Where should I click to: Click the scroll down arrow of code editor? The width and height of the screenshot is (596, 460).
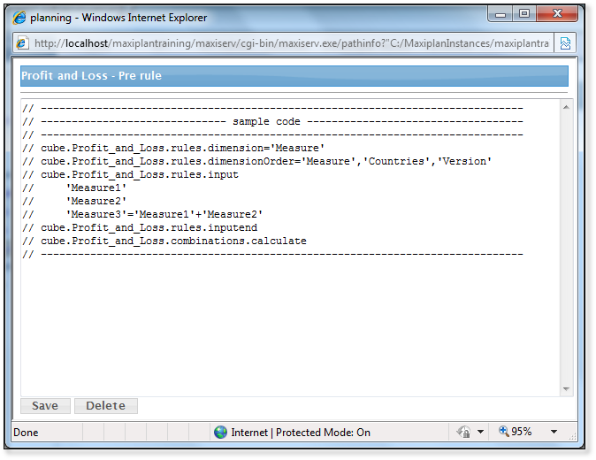tap(567, 388)
